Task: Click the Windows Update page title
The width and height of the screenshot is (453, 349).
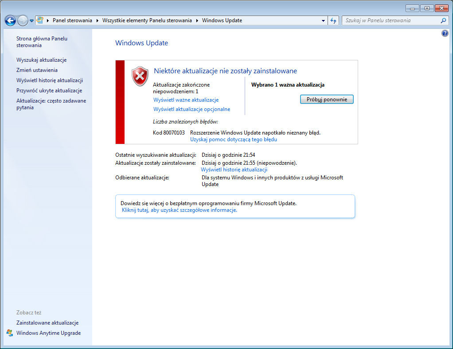Action: 141,43
